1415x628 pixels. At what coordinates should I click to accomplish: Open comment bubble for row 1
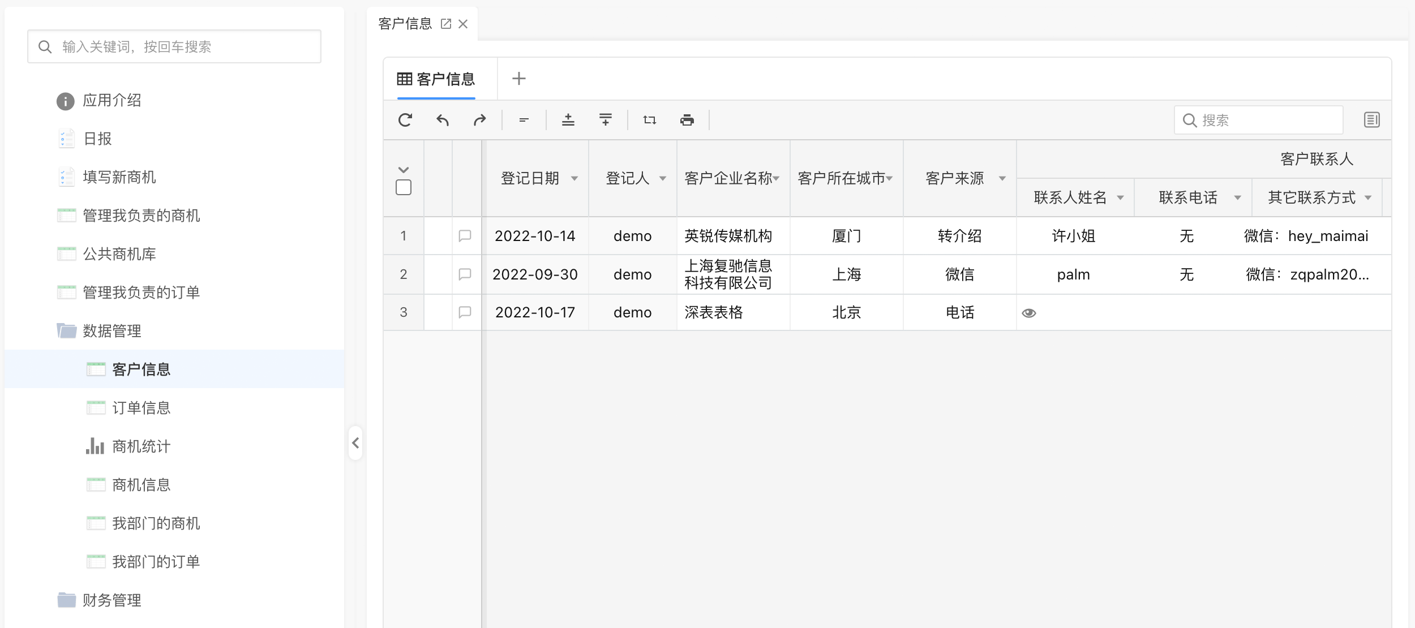tap(465, 235)
